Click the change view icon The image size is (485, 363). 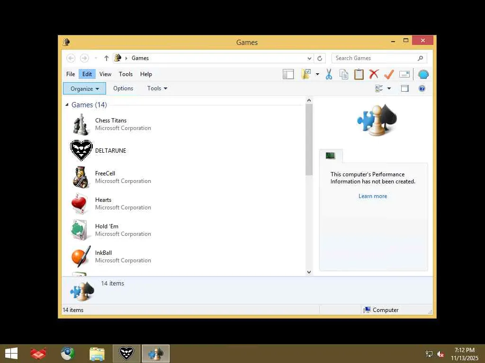coord(379,88)
